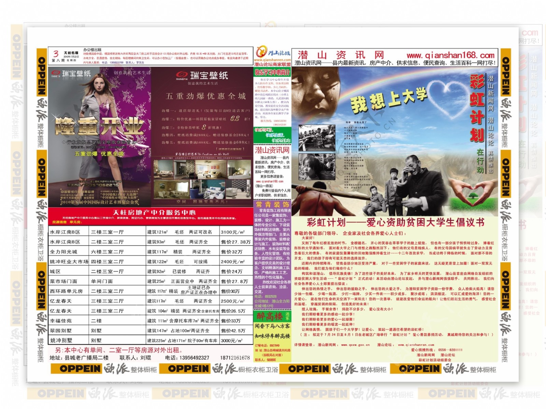This screenshot has height=409, width=546.
Task: Click the 办公楼出租 notice title at top left
Action: click(92, 50)
